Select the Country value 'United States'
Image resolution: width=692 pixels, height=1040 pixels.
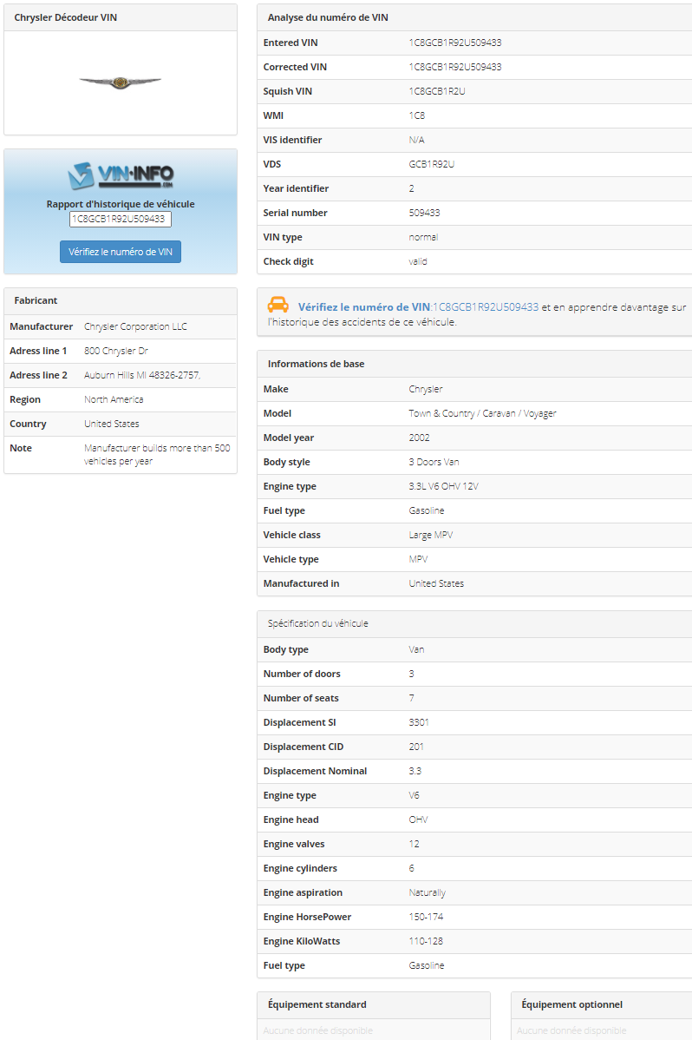pyautogui.click(x=111, y=424)
